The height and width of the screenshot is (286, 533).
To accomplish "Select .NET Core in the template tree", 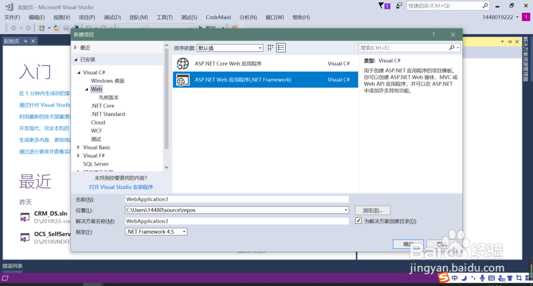I will tap(103, 105).
